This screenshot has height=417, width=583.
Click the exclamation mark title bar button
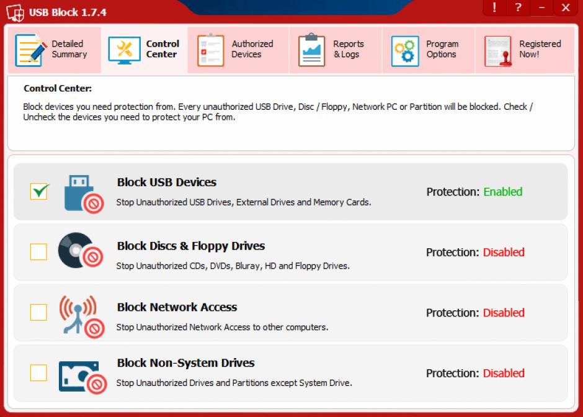click(494, 7)
